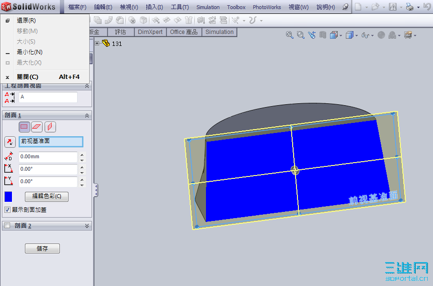This screenshot has width=433, height=286.
Task: Click the Display Style cube icon
Action: point(350,35)
